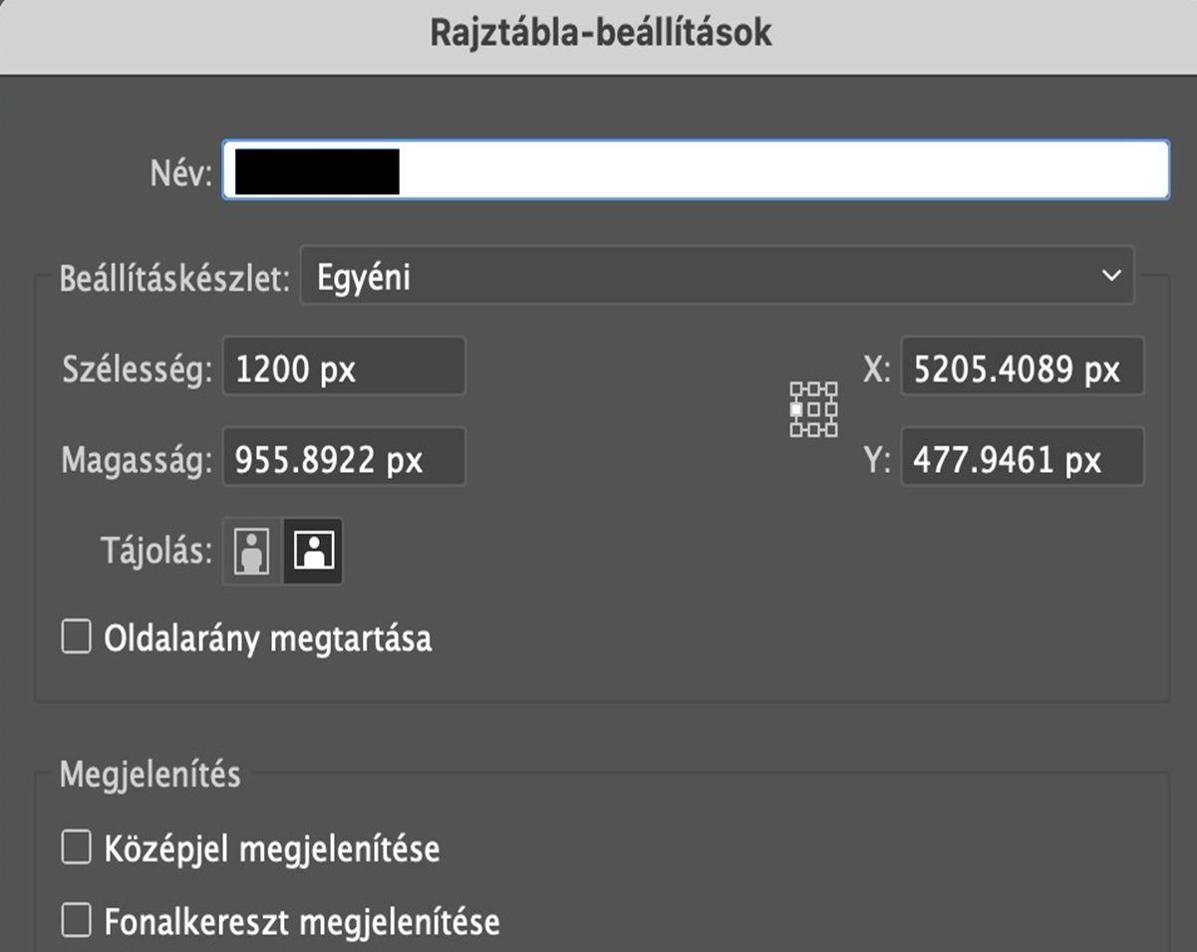This screenshot has height=952, width=1197.
Task: Click the top-center reference point
Action: click(x=813, y=388)
